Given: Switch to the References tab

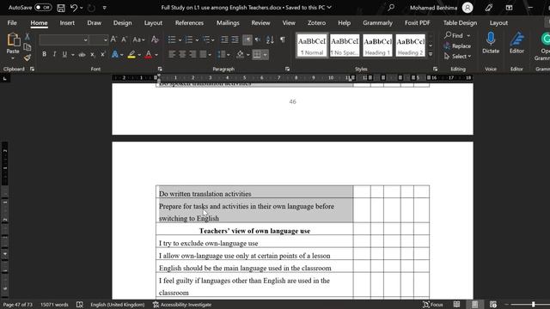Looking at the screenshot, I should tap(189, 23).
